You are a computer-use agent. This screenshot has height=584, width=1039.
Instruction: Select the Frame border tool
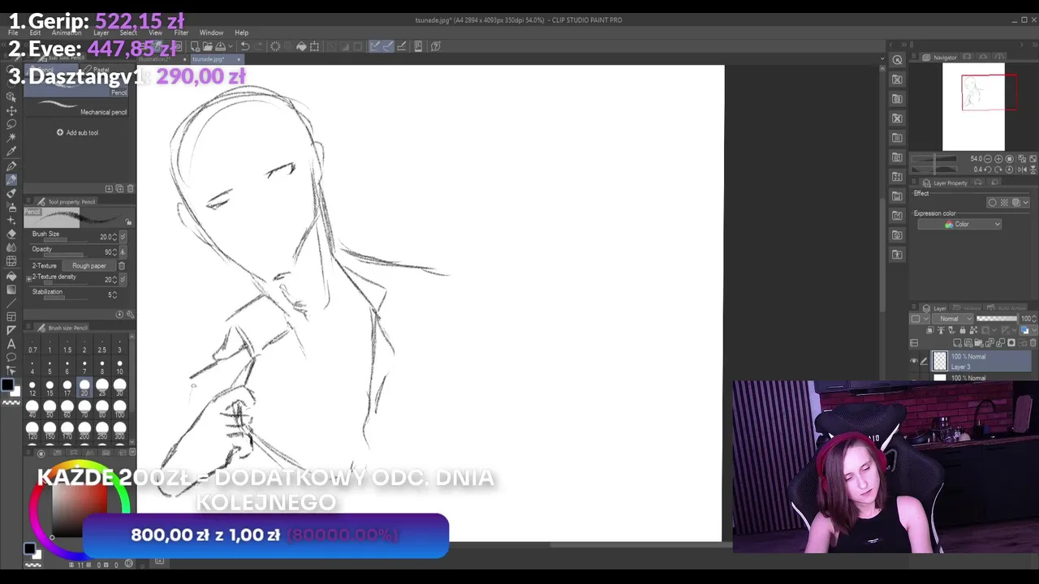pyautogui.click(x=11, y=316)
